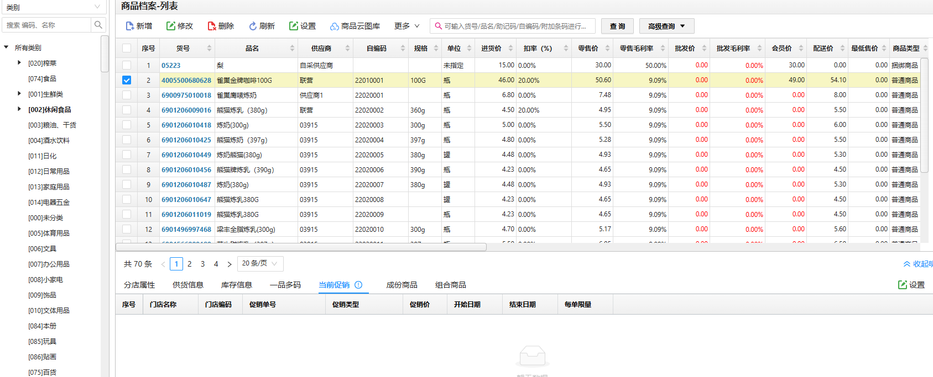
Task: Expand the [002]休闲食品 category
Action: (x=19, y=109)
